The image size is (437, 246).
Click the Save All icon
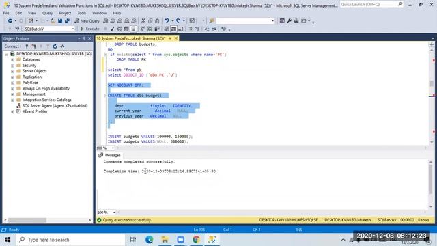[x=67, y=21]
